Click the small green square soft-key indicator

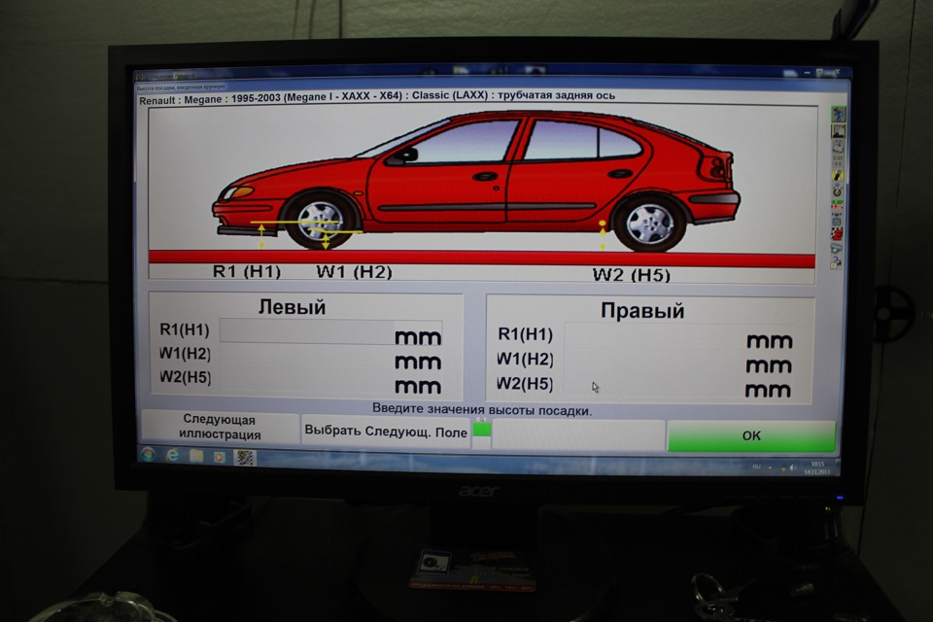click(482, 431)
